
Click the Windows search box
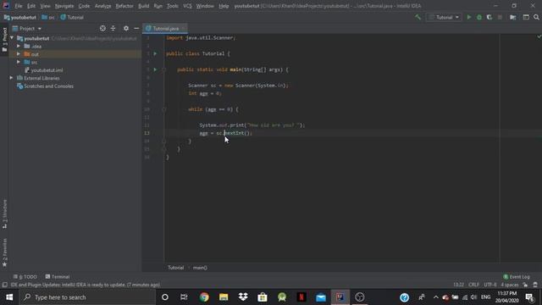click(x=87, y=297)
